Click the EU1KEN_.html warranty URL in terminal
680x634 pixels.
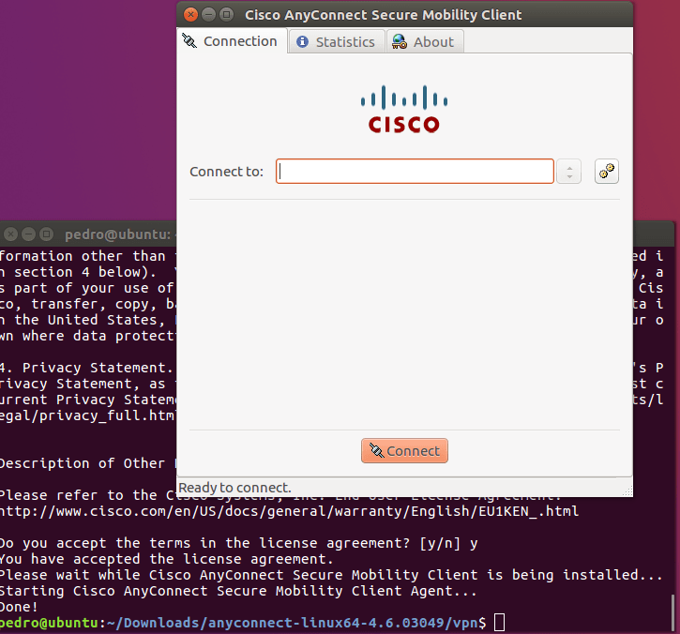[289, 511]
